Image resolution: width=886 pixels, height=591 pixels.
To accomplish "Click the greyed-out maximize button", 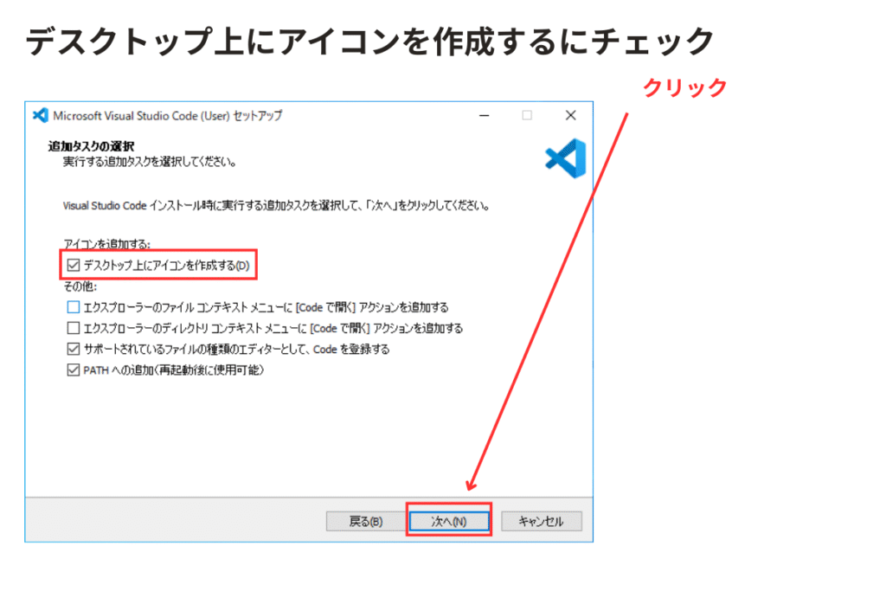I will click(527, 115).
